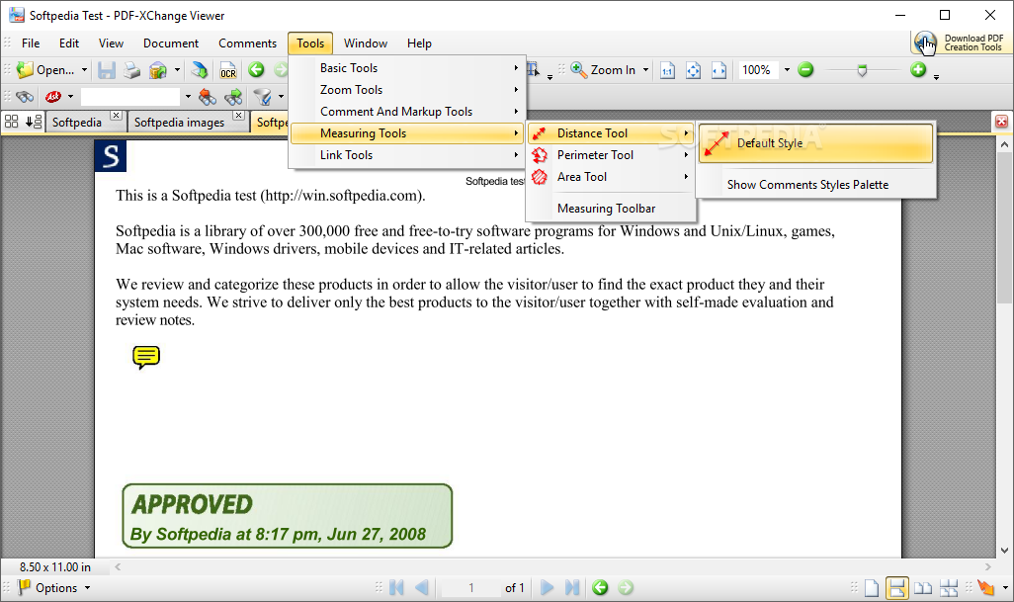Viewport: 1014px width, 602px height.
Task: Open the Ask search provider dropdown
Action: pos(70,97)
